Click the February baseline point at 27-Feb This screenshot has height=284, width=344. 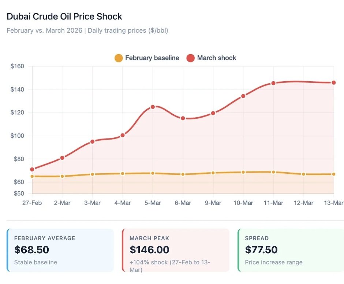coord(32,176)
